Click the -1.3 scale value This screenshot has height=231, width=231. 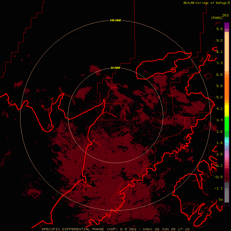tap(218, 188)
